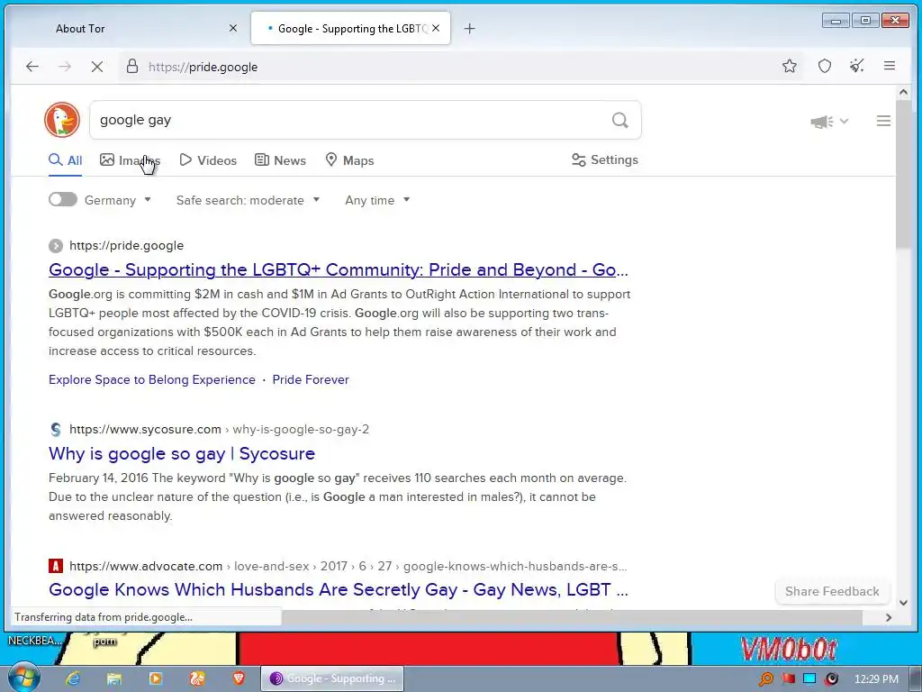The height and width of the screenshot is (692, 922).
Task: Expand the Germany region dropdown
Action: [118, 200]
